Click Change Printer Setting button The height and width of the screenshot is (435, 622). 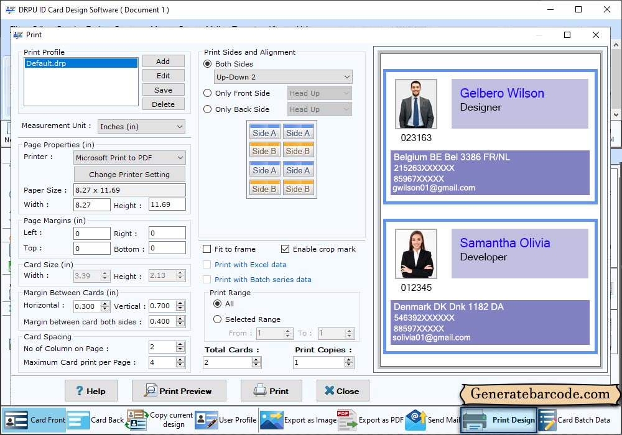(x=129, y=175)
